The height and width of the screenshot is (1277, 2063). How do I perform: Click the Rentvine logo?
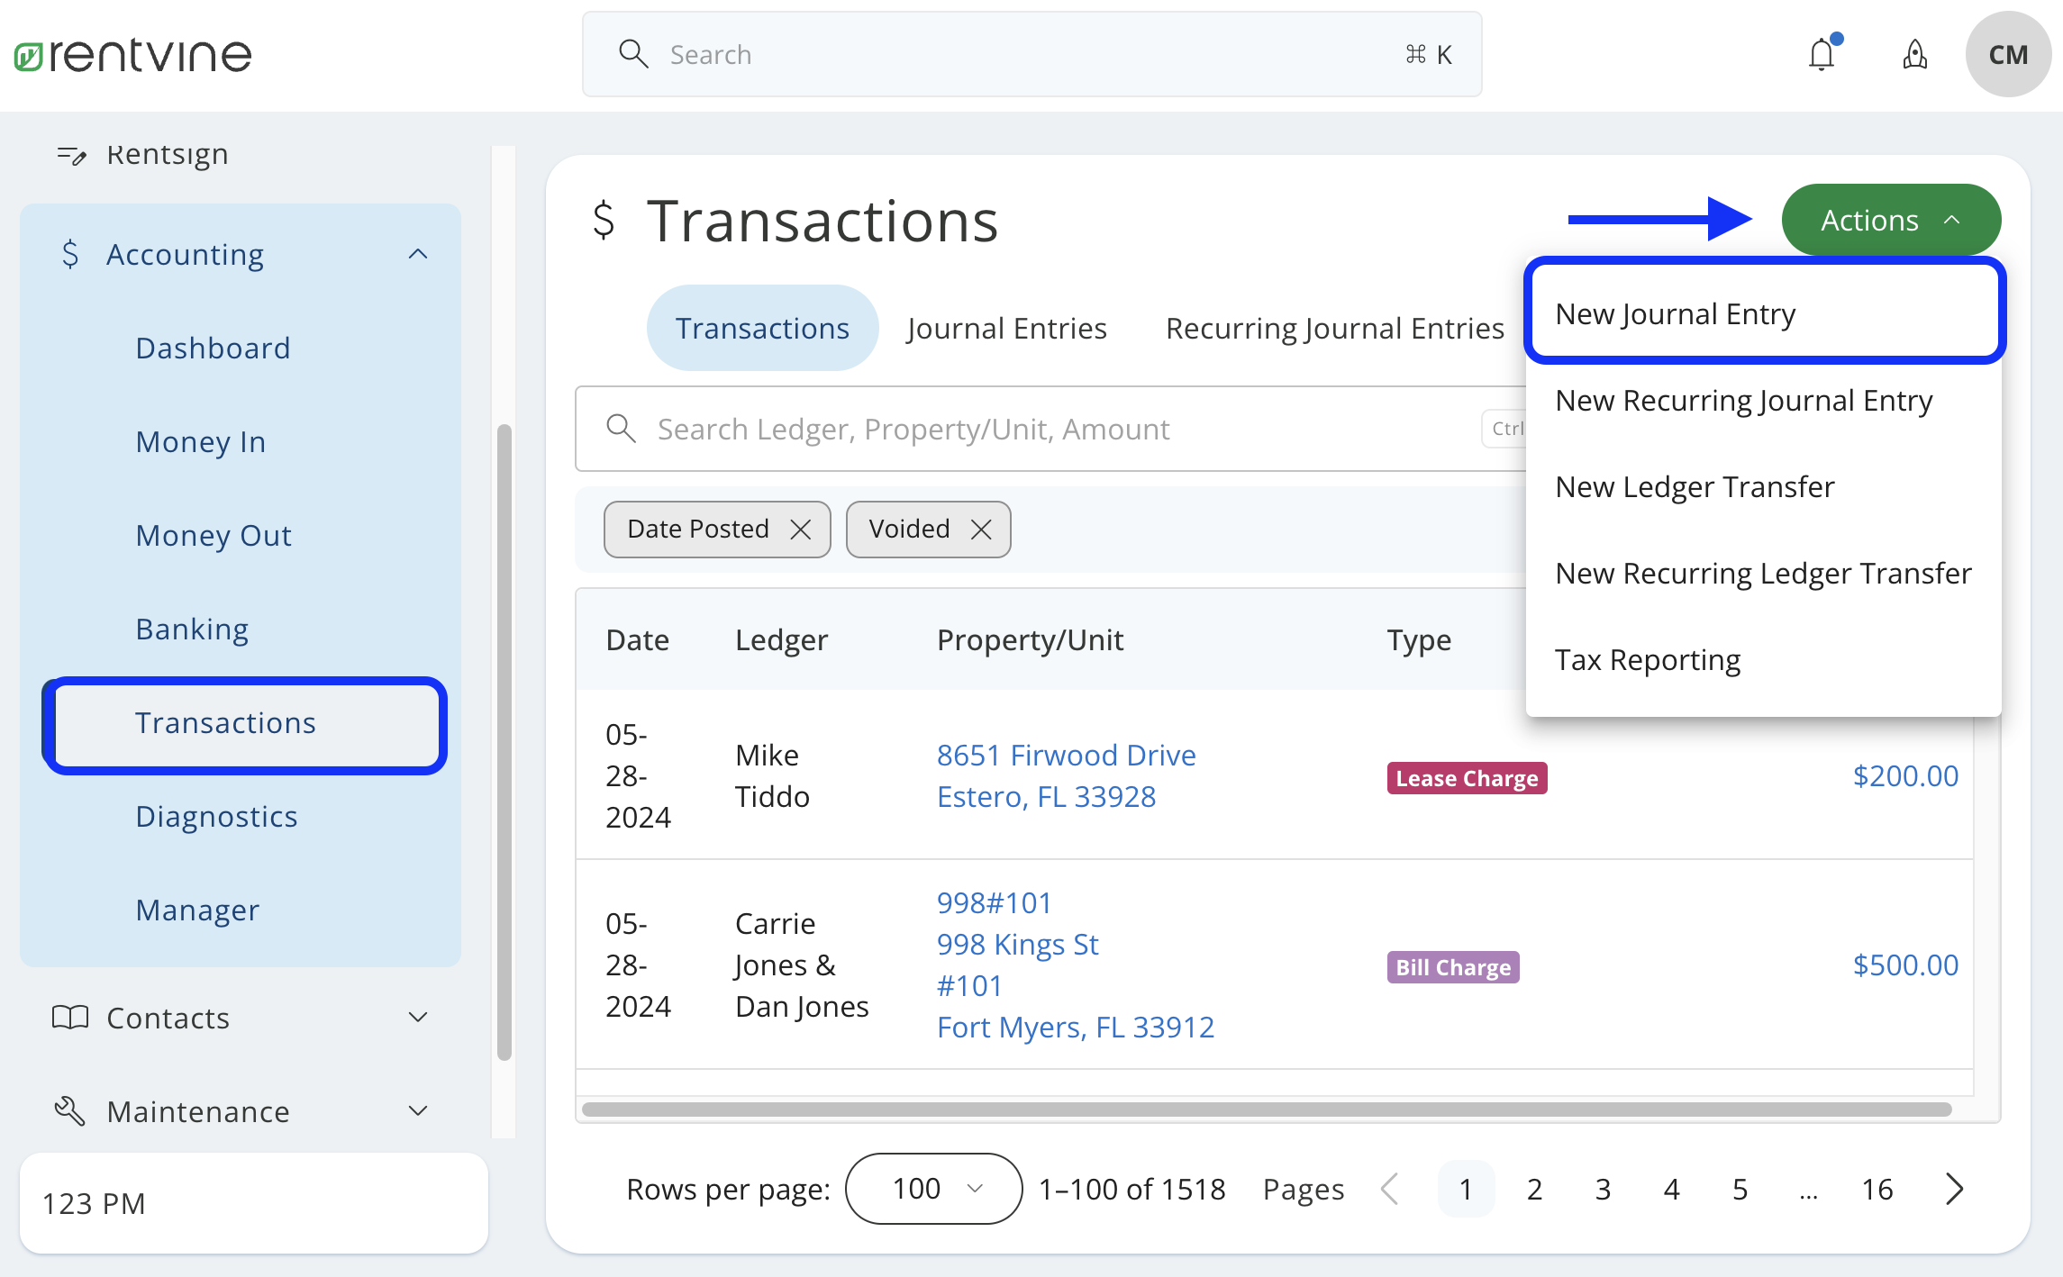click(133, 55)
